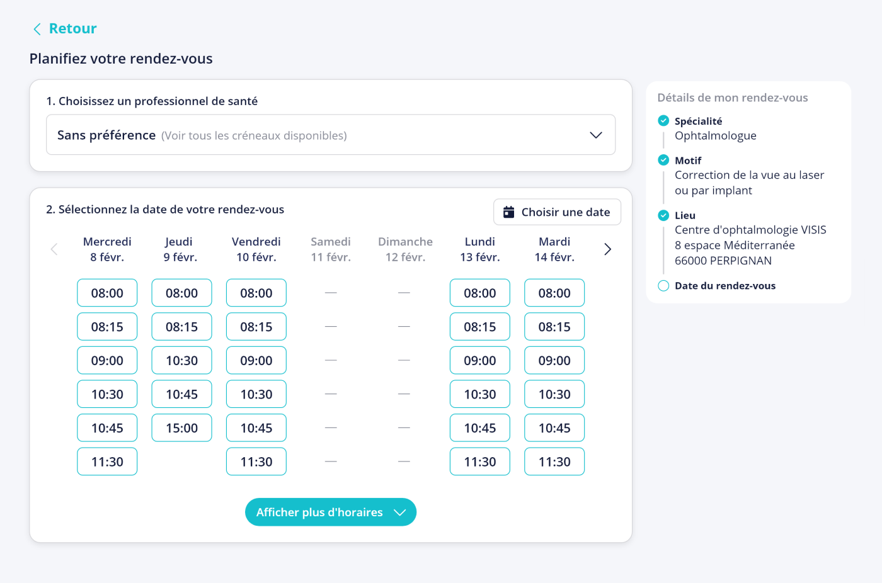
Task: Select 09:00 on Vendredi 10 févr.
Action: 256,361
